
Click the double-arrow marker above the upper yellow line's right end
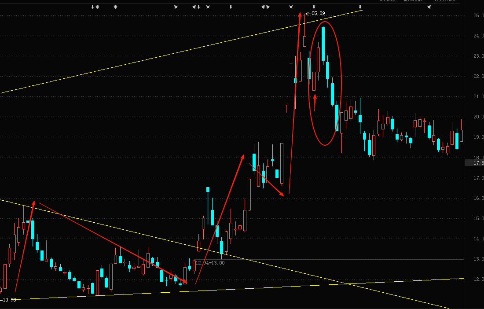tap(360, 7)
